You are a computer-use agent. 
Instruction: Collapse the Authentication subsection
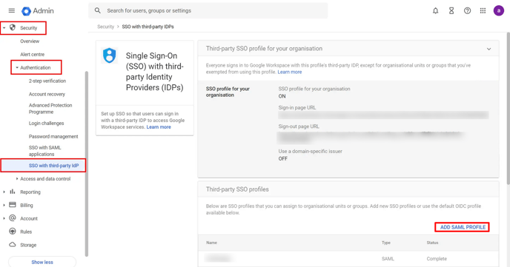(17, 67)
